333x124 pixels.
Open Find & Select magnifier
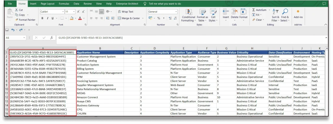pyautogui.click(x=285, y=15)
